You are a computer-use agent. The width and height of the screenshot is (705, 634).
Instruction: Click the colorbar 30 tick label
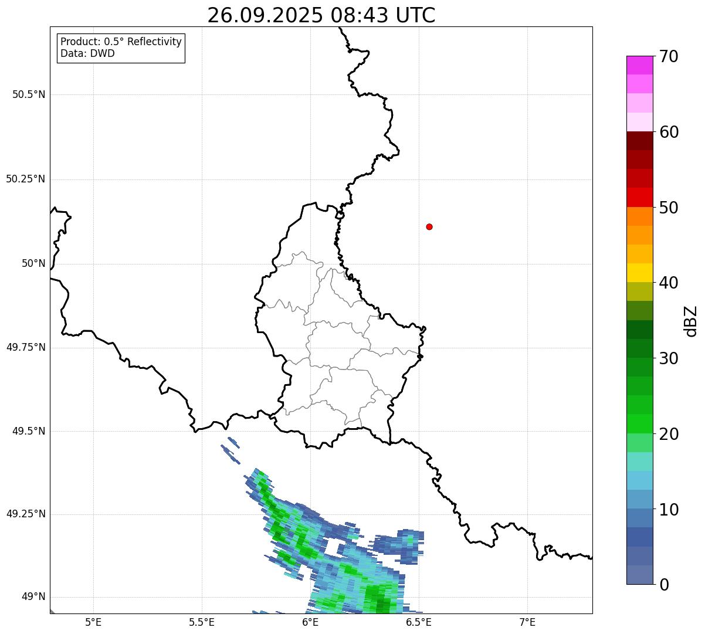click(669, 358)
